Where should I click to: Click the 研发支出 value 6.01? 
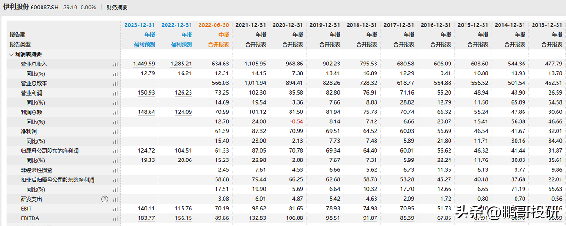click(261, 199)
